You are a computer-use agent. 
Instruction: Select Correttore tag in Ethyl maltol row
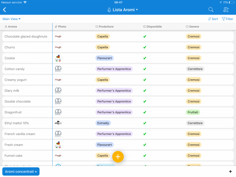point(195,123)
